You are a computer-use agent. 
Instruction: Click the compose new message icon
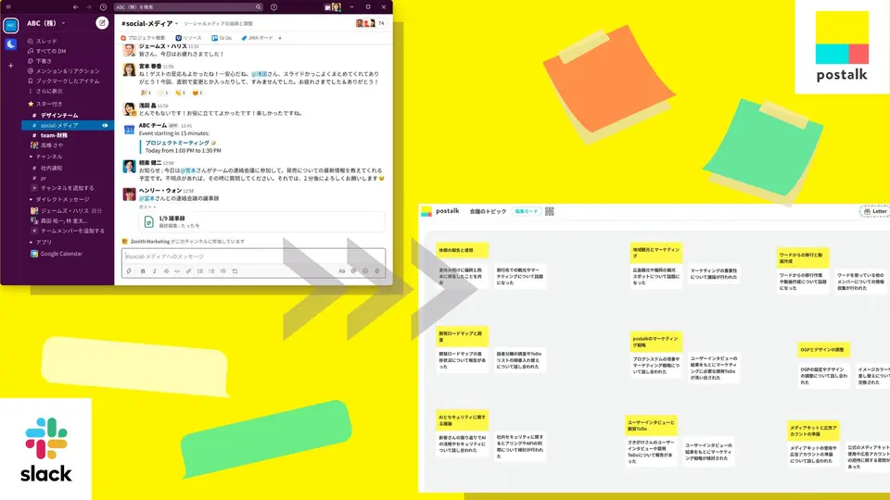point(101,23)
